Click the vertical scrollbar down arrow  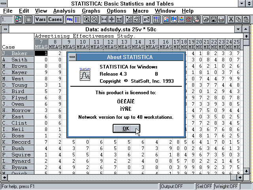pyautogui.click(x=246, y=171)
